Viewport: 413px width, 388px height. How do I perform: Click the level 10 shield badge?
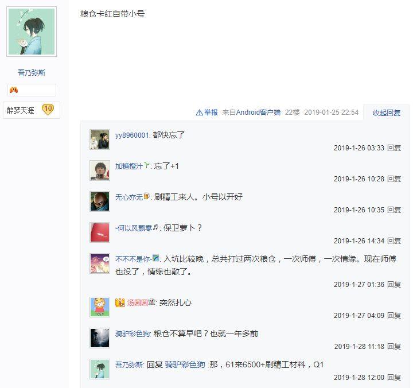coord(48,110)
